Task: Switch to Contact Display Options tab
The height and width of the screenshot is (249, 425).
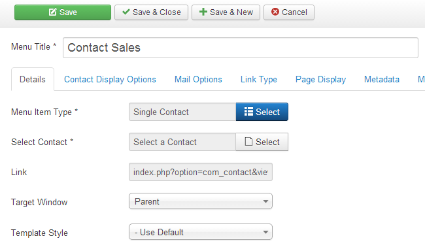Action: pos(110,79)
